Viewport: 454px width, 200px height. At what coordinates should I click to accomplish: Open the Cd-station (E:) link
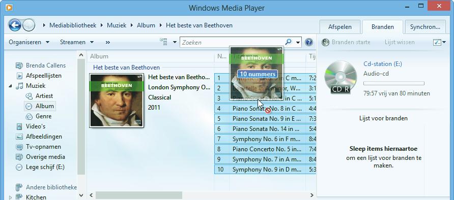point(382,64)
